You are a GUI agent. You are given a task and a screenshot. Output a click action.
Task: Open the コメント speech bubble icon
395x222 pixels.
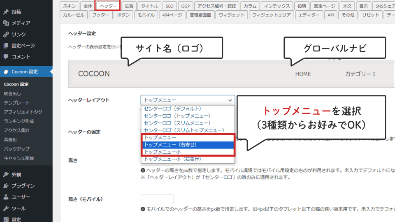[x=6, y=57]
